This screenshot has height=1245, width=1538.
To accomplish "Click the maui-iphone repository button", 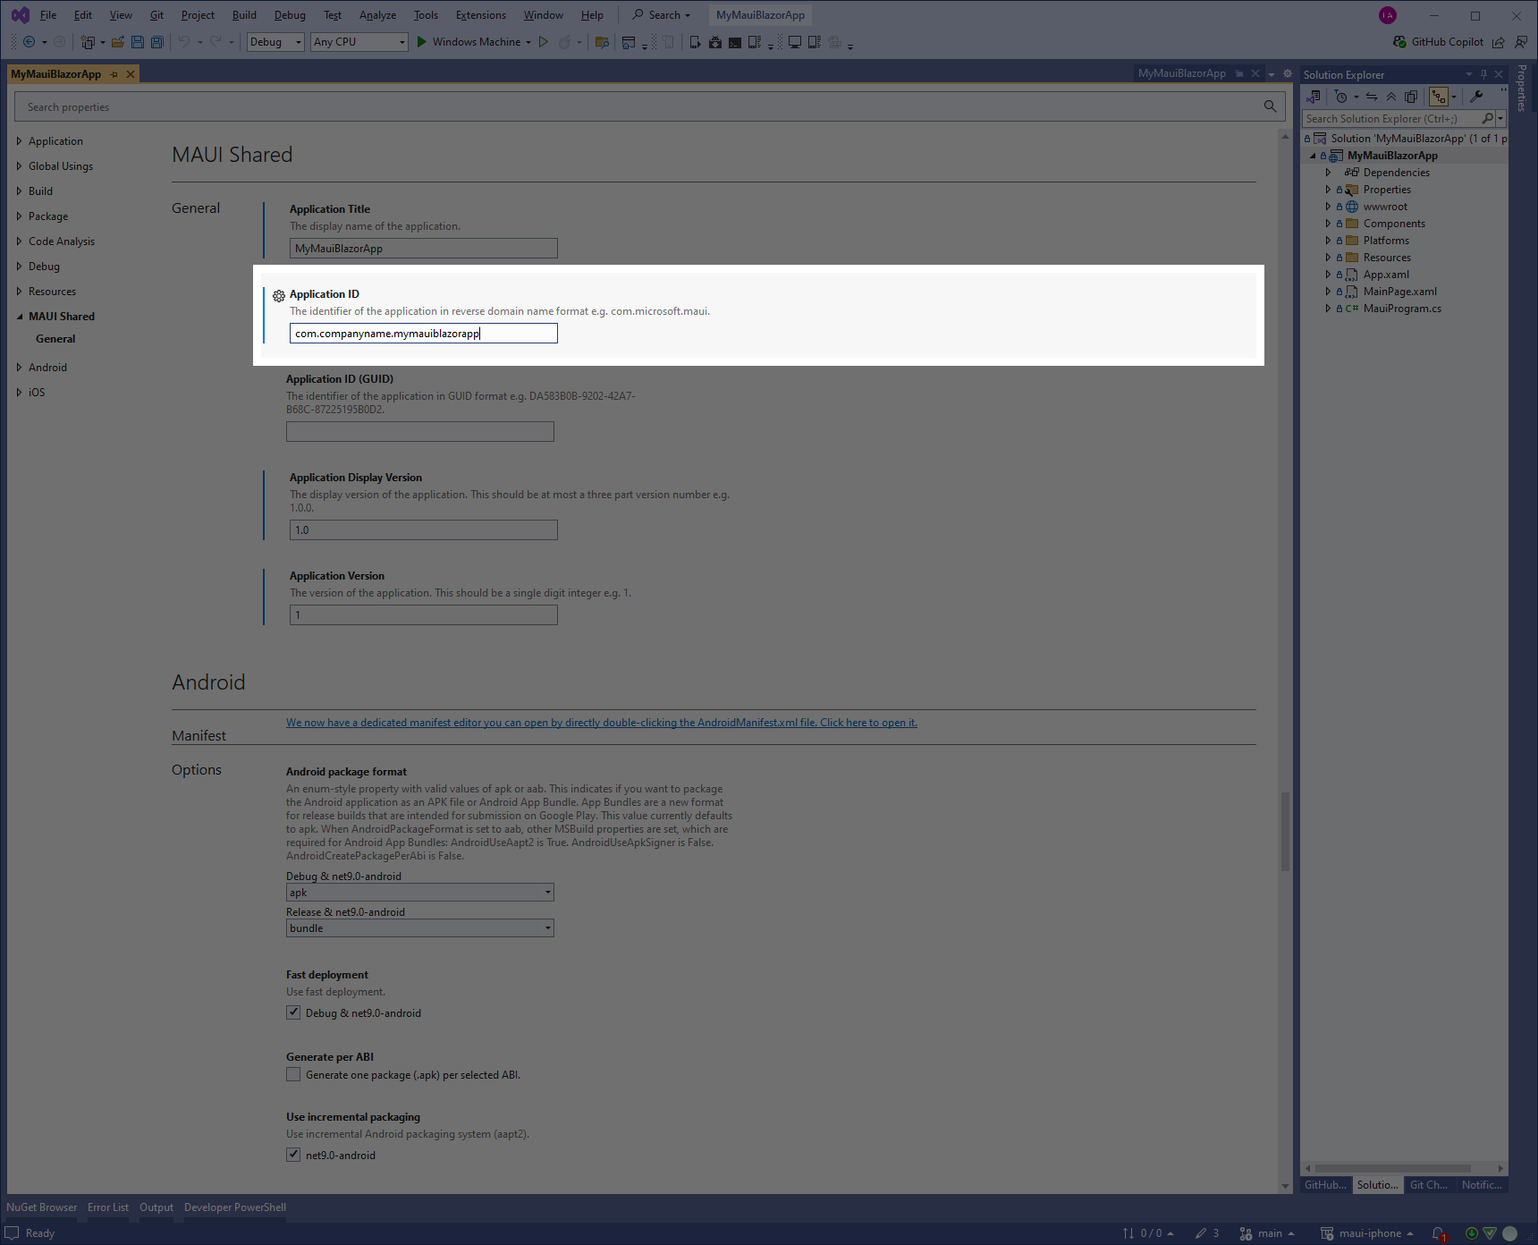I will [1367, 1233].
